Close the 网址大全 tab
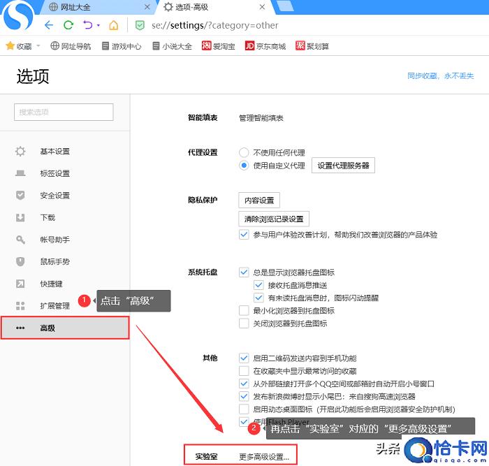Viewport: 489px width, 466px height. click(147, 7)
